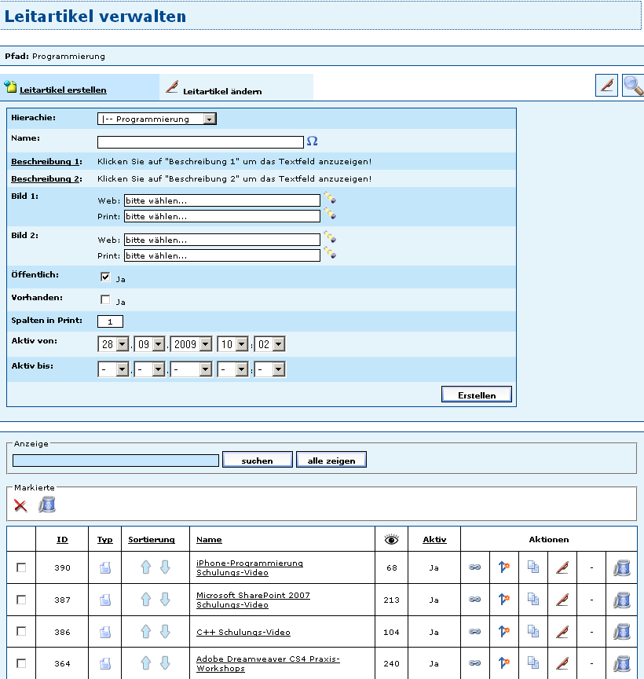Viewport: 644px width, 679px height.
Task: Click into the Name text field
Action: tap(200, 142)
